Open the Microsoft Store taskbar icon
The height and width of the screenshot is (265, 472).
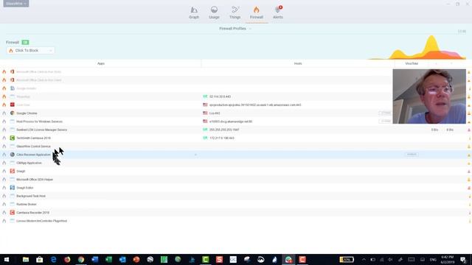click(x=39, y=260)
